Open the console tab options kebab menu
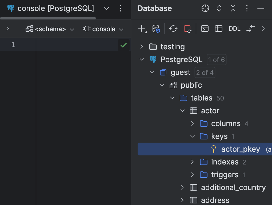The width and height of the screenshot is (272, 205). (x=121, y=8)
